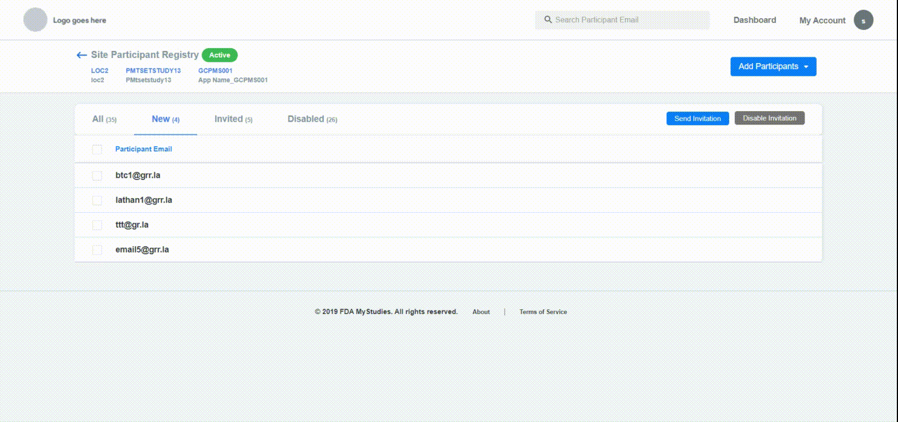Image resolution: width=898 pixels, height=422 pixels.
Task: View the Disabled participants tab
Action: pos(312,118)
